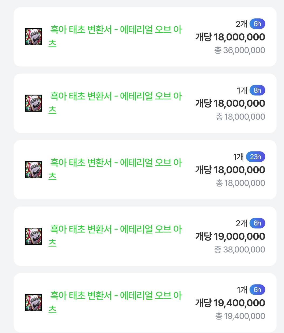Click the item icon in the 8h listing

(33, 103)
